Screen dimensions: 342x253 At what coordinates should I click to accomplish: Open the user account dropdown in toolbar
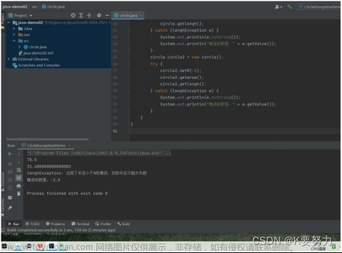[x=278, y=7]
